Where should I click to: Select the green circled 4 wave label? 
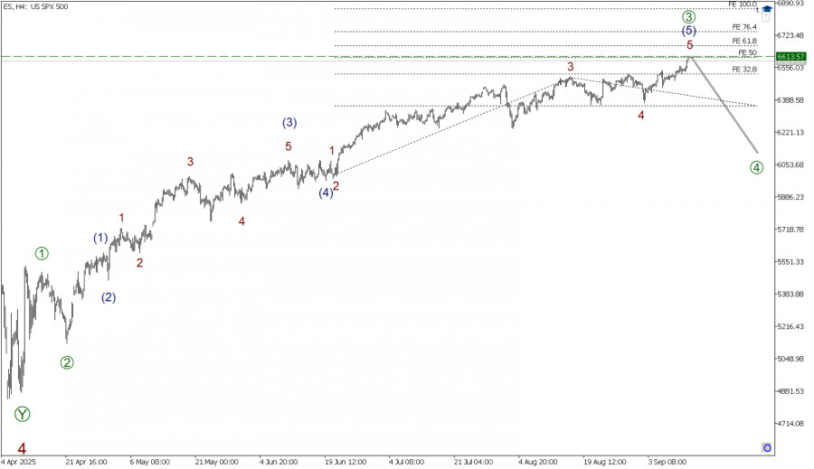[x=757, y=167]
